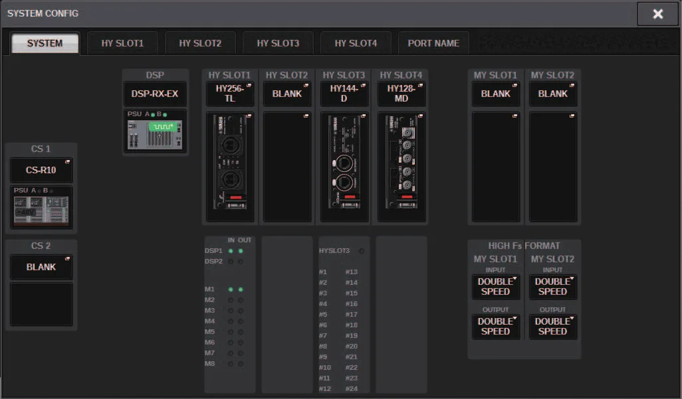Viewport: 682px width, 399px height.
Task: Click the M1 IN indicator
Action: (x=231, y=289)
